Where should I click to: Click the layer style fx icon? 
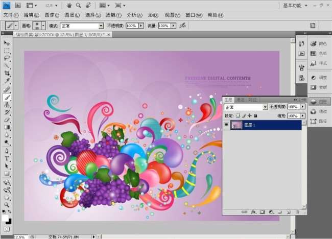[x=253, y=211]
